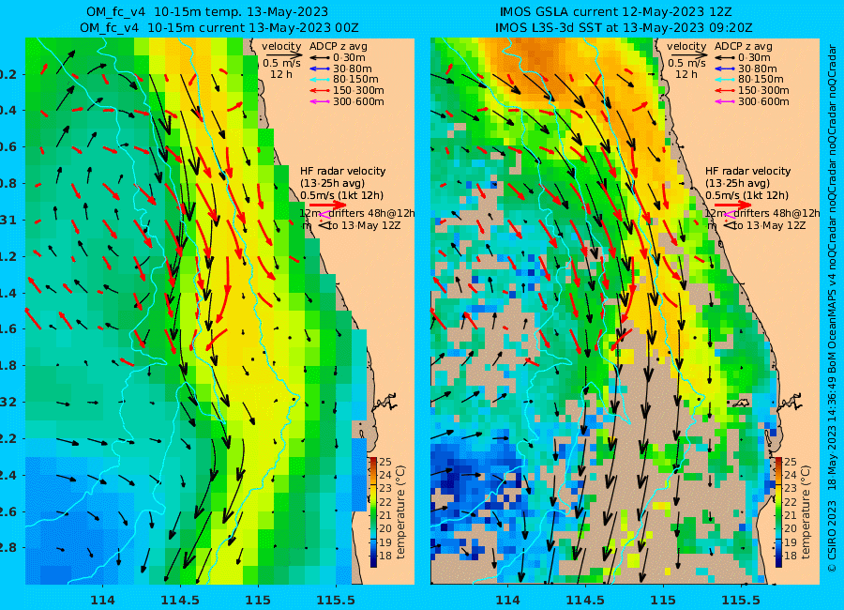Click '20' tick on right color bar
844x610 pixels.
pyautogui.click(x=791, y=528)
